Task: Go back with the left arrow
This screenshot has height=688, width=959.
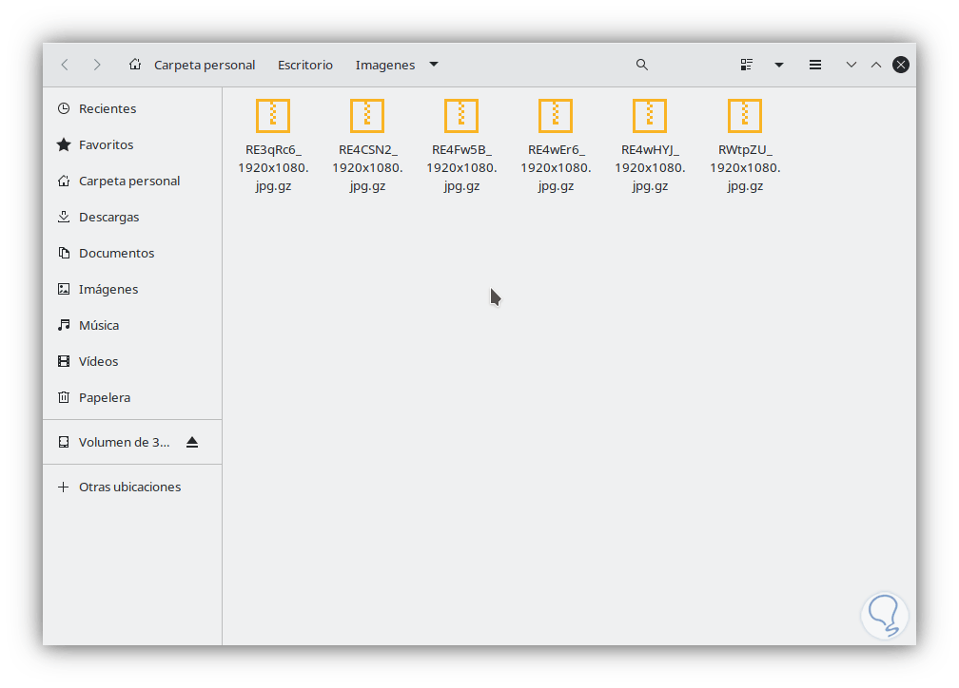Action: click(65, 65)
